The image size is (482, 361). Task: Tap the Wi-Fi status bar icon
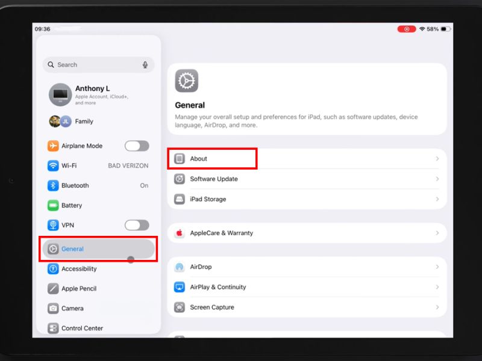(422, 29)
